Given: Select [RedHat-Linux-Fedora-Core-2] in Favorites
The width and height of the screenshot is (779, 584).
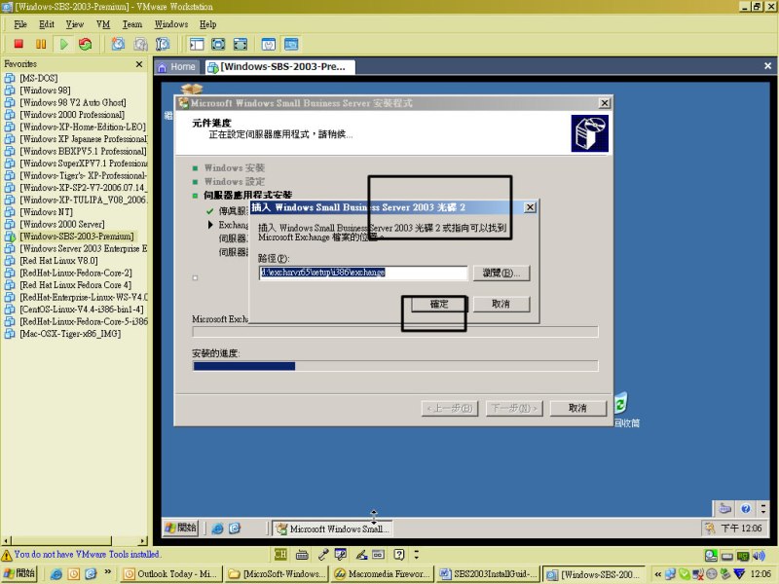Looking at the screenshot, I should click(x=76, y=273).
